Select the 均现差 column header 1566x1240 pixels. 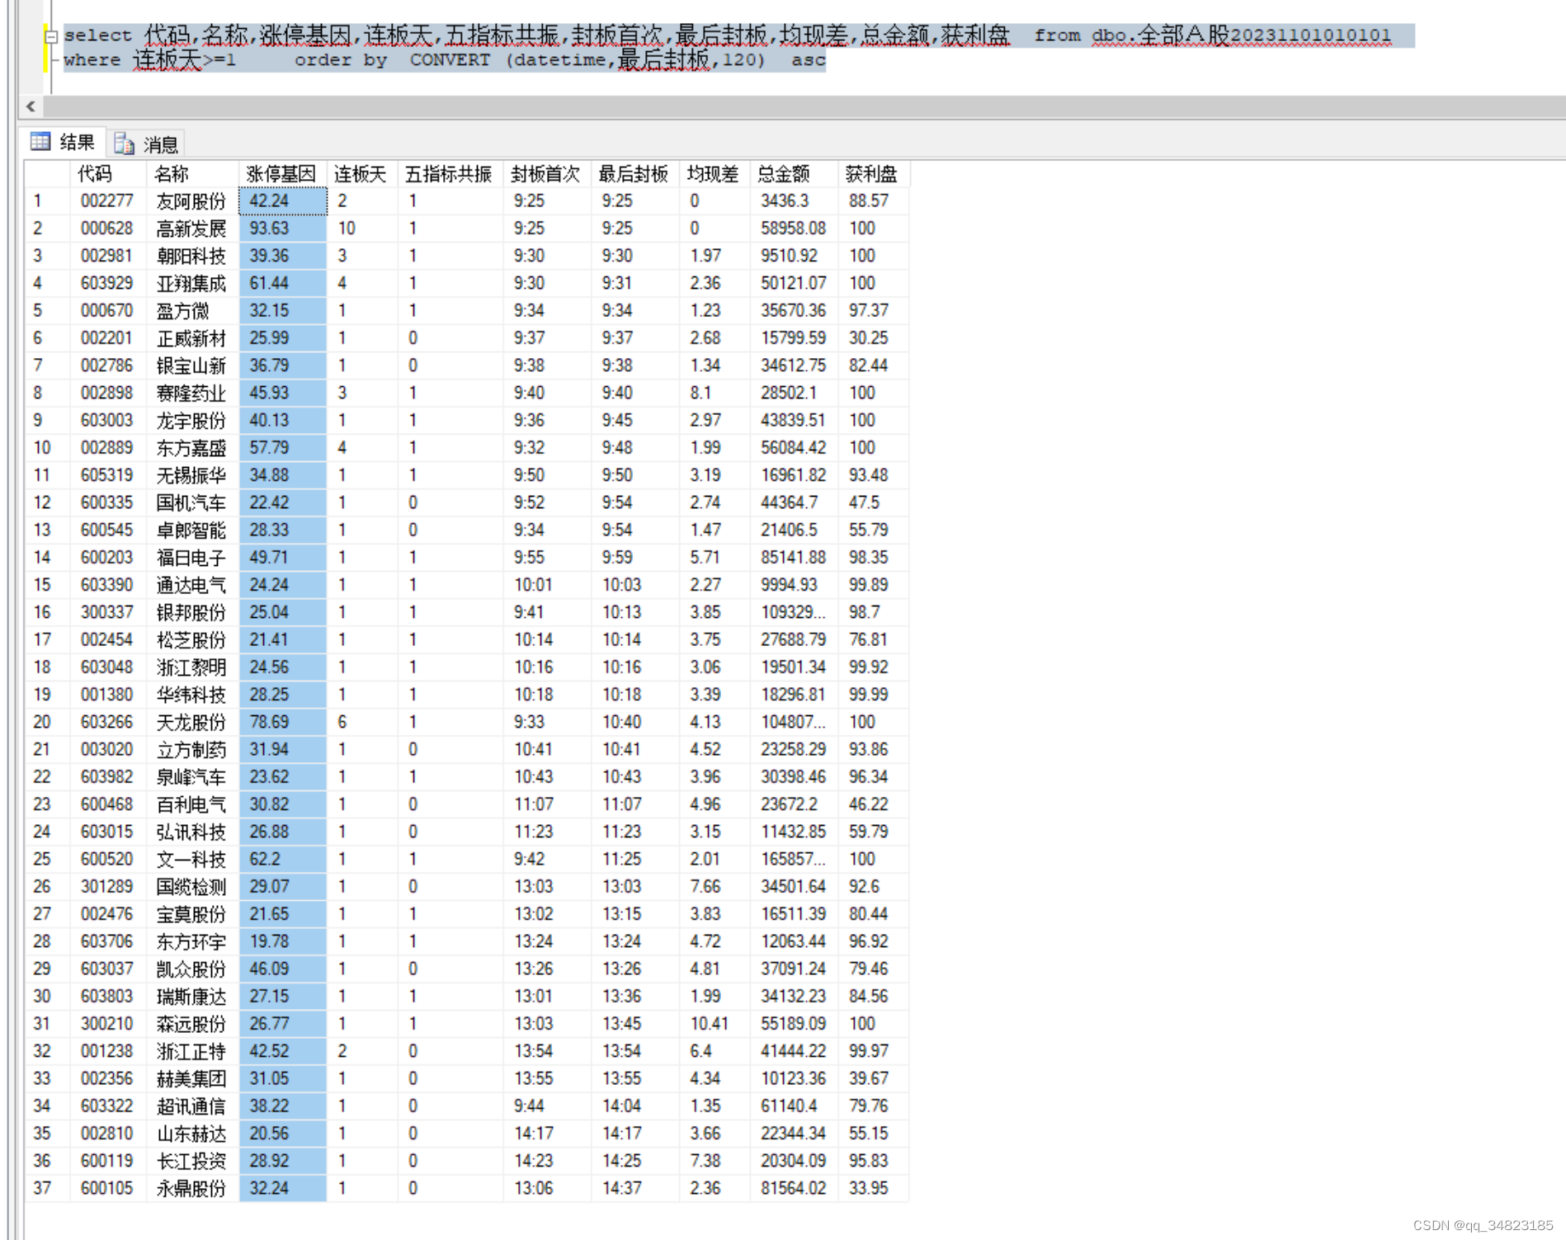(x=715, y=174)
